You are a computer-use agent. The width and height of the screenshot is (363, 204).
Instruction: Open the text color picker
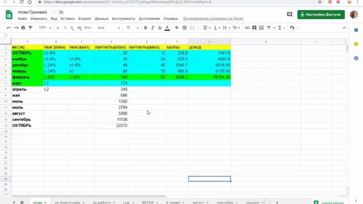pyautogui.click(x=167, y=28)
